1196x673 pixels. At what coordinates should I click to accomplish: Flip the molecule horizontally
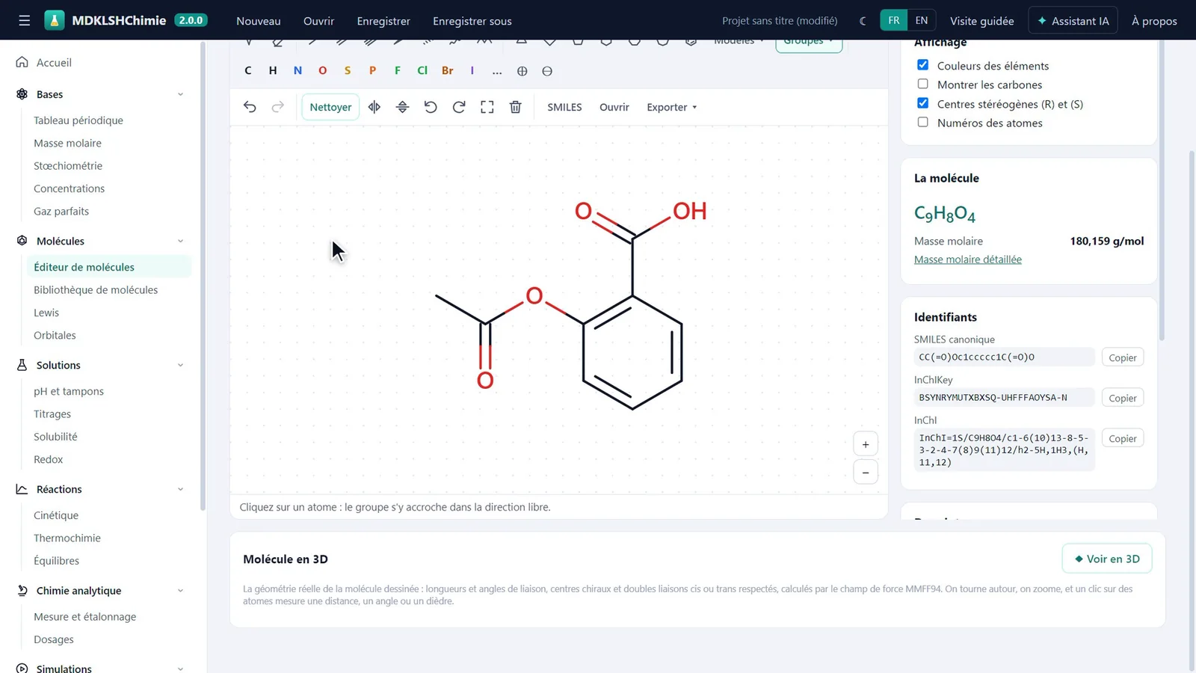point(374,107)
